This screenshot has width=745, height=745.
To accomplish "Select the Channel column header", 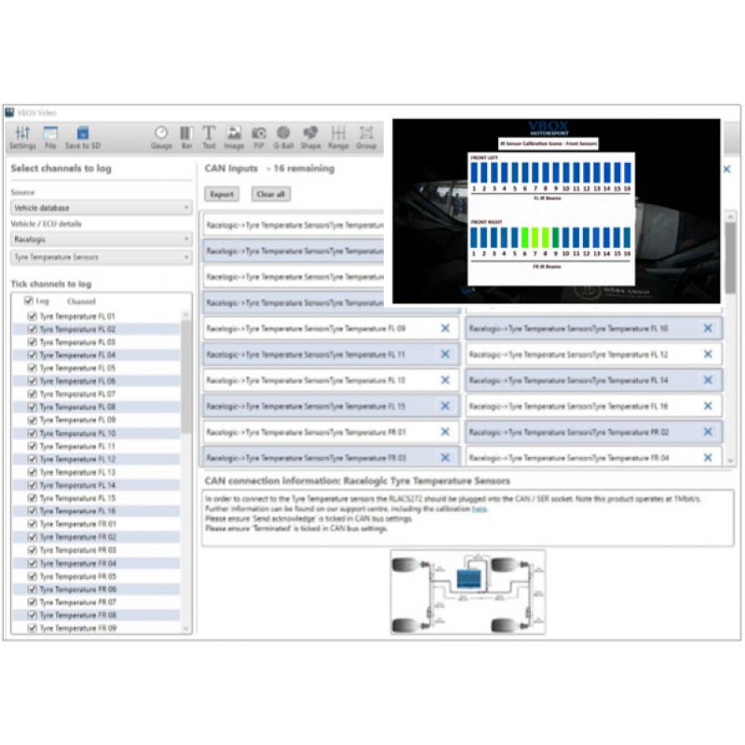I will 81,301.
